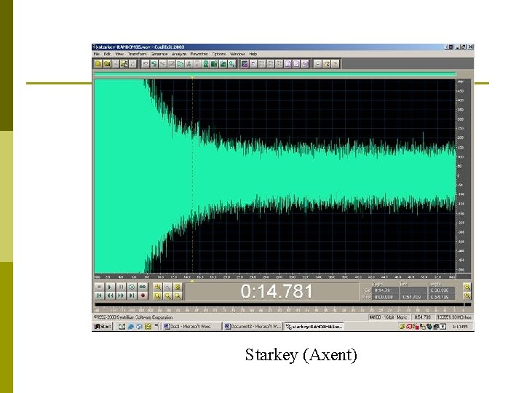The image size is (524, 393).
Task: Click the Rewind transport button
Action: click(110, 295)
